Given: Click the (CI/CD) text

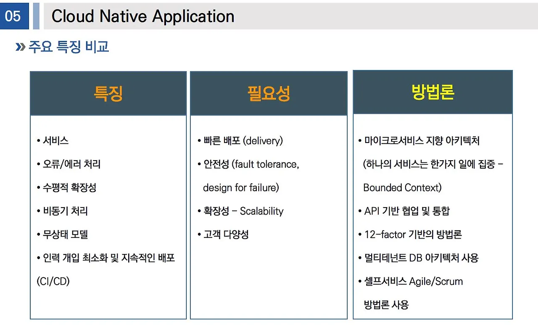Looking at the screenshot, I should 53,281.
